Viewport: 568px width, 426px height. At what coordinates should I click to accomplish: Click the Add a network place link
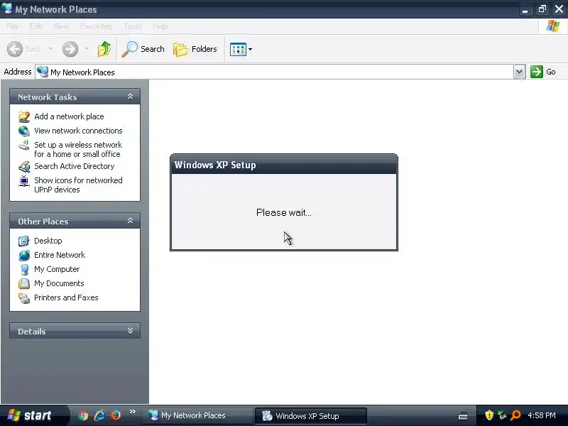click(69, 116)
